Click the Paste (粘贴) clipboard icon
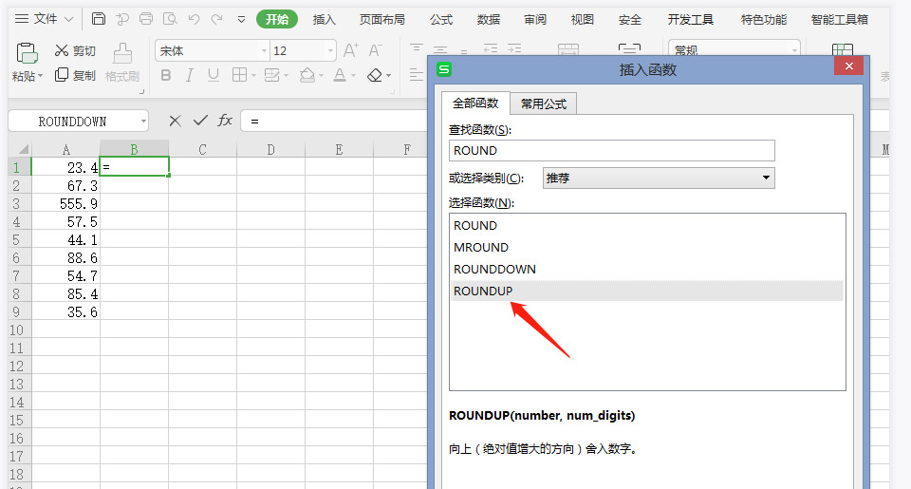 [27, 52]
